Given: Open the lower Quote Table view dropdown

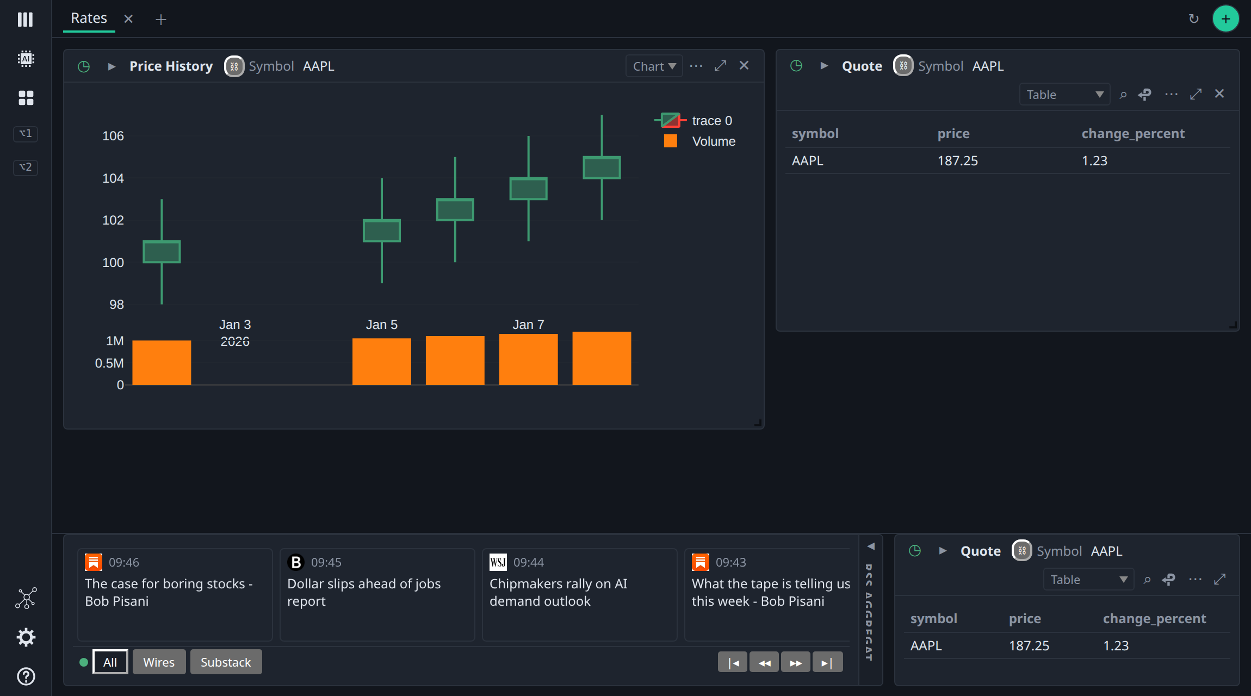Looking at the screenshot, I should click(x=1088, y=580).
